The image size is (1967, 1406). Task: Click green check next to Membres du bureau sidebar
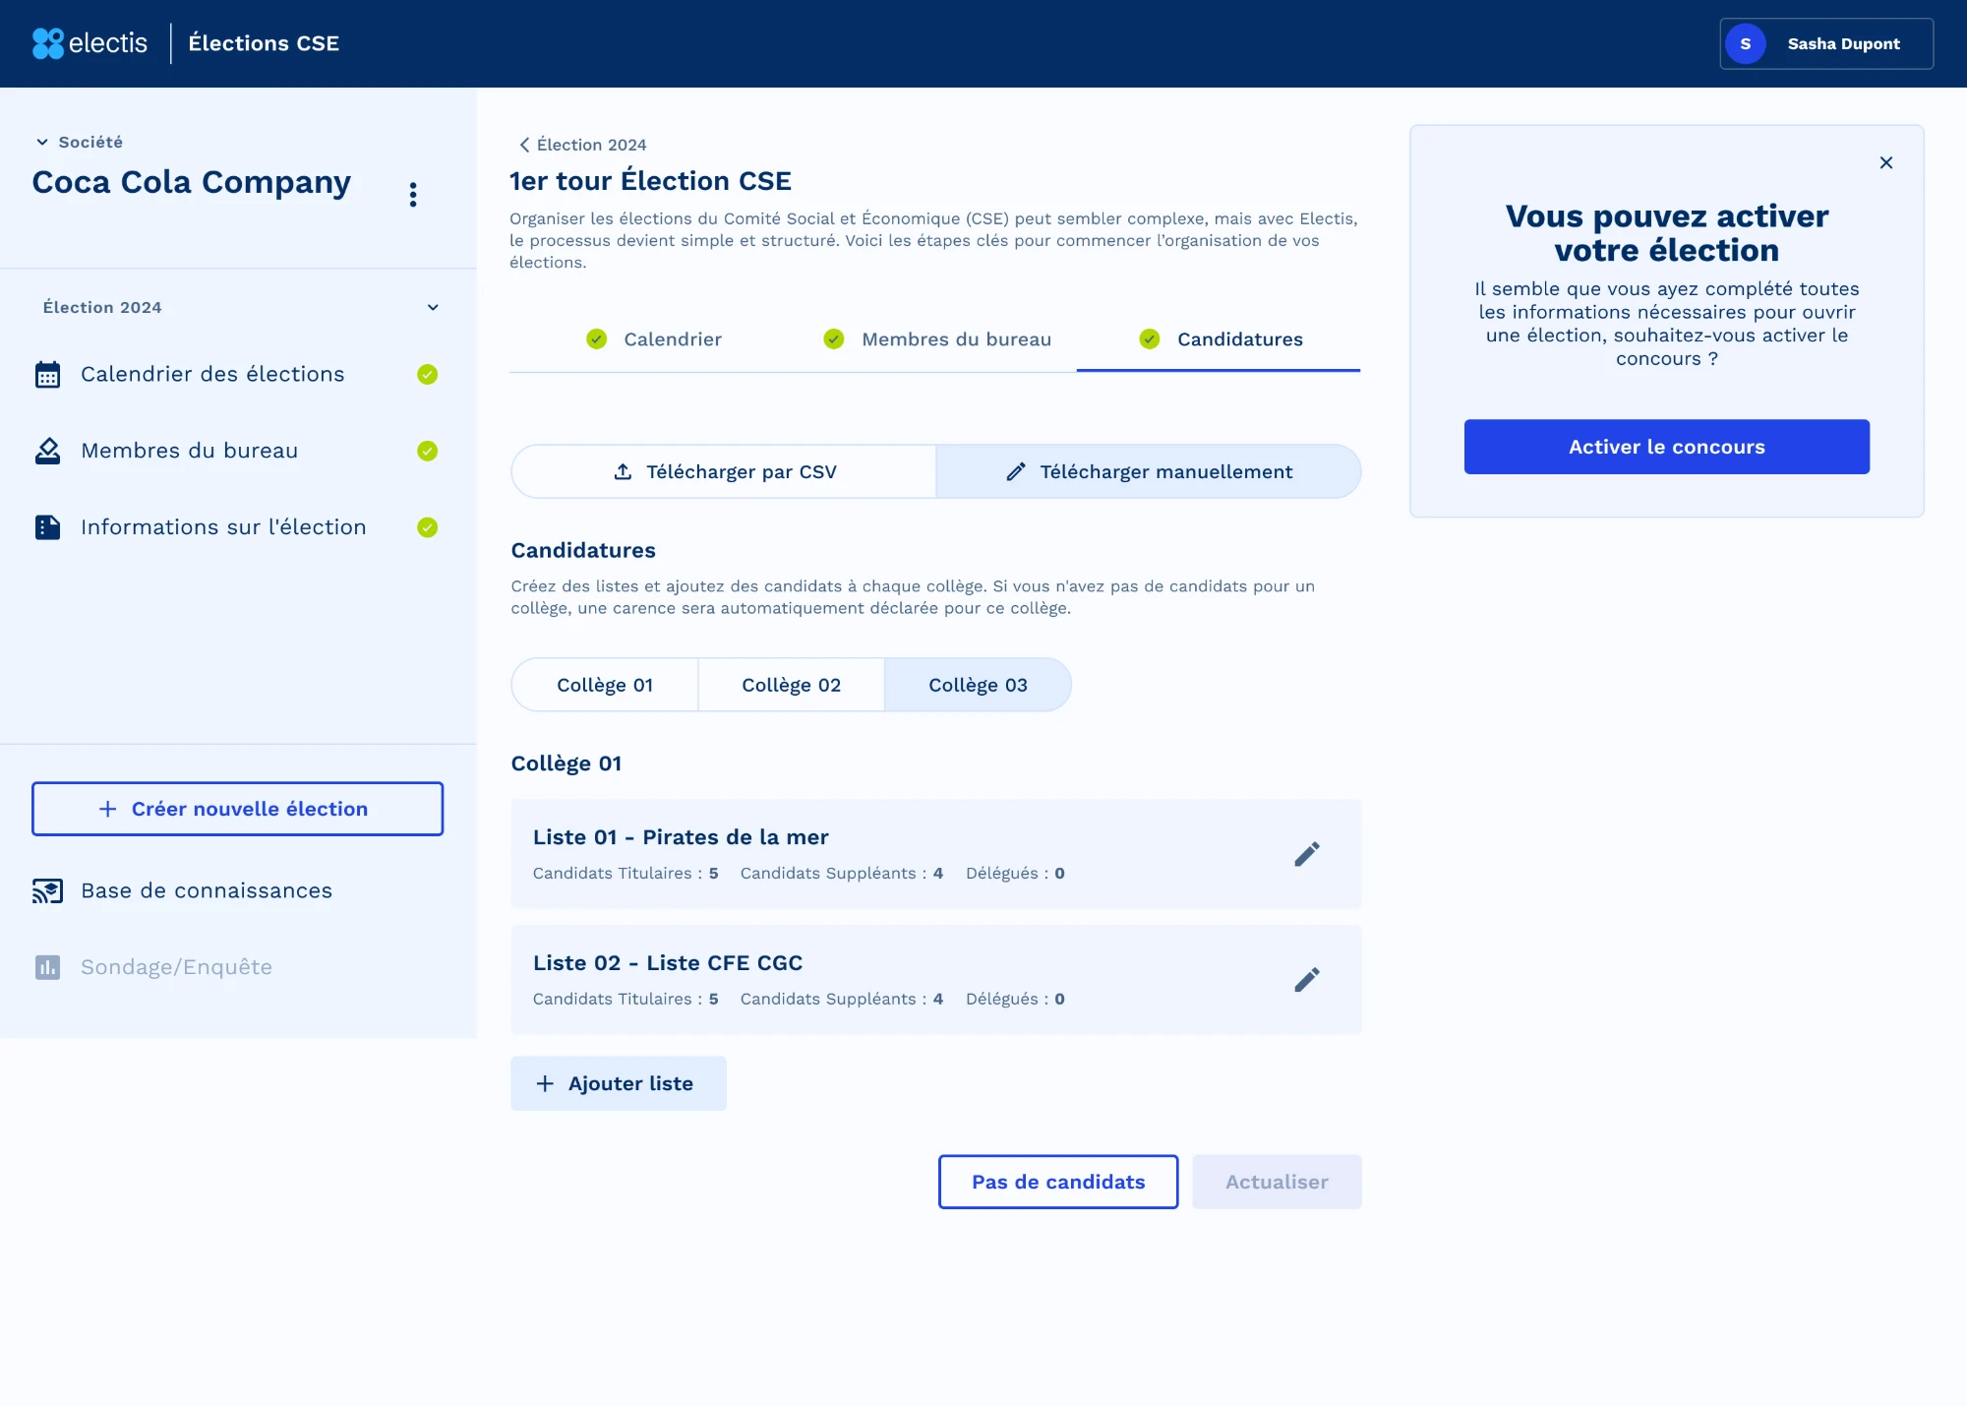coord(427,451)
